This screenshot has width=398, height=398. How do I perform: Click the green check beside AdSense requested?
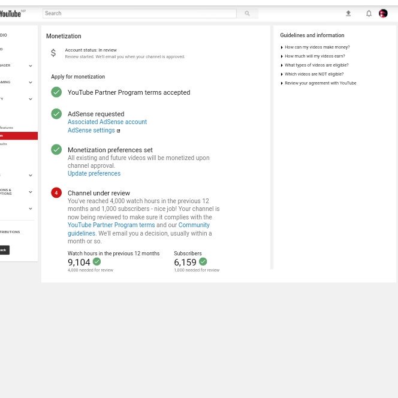tap(56, 114)
